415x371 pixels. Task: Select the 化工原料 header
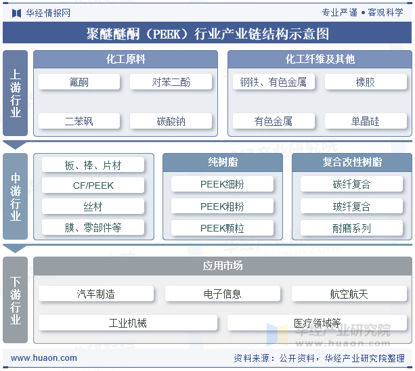[125, 59]
